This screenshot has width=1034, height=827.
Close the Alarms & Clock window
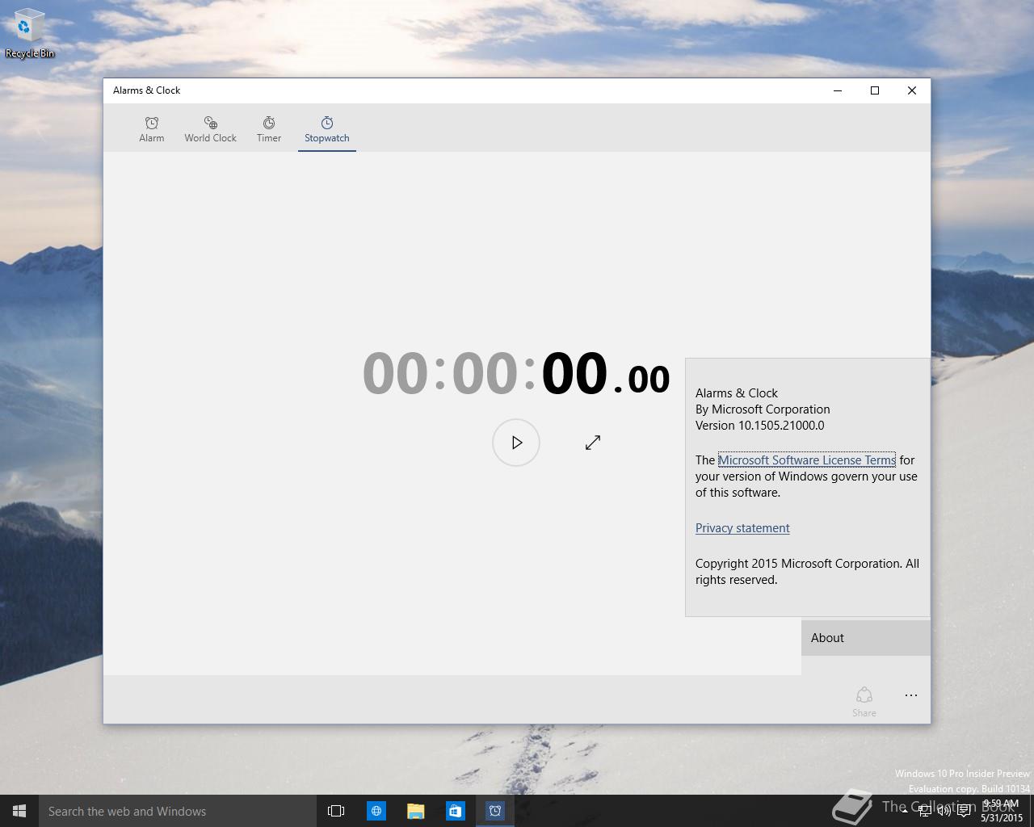tap(912, 90)
